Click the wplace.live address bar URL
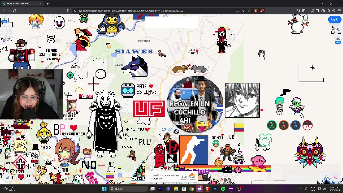This screenshot has width=343, height=193. [x=131, y=11]
